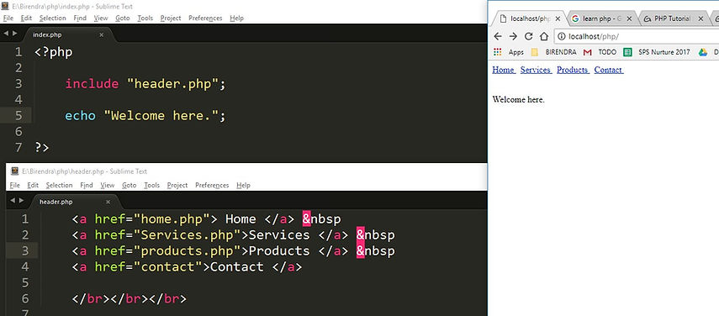Follow the Services link on webpage

[x=536, y=70]
